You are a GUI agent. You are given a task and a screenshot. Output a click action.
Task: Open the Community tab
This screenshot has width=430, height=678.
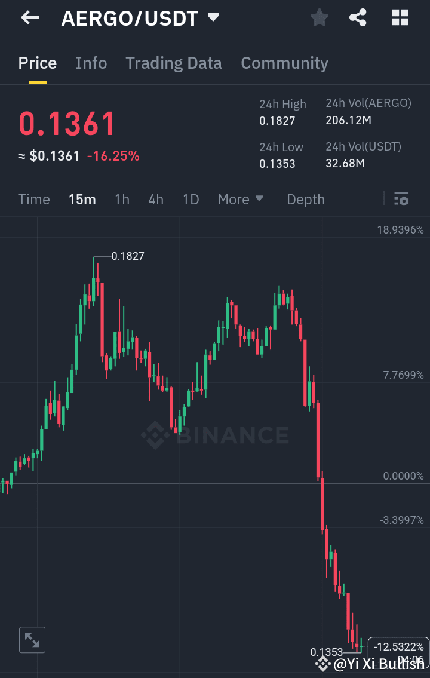[284, 63]
